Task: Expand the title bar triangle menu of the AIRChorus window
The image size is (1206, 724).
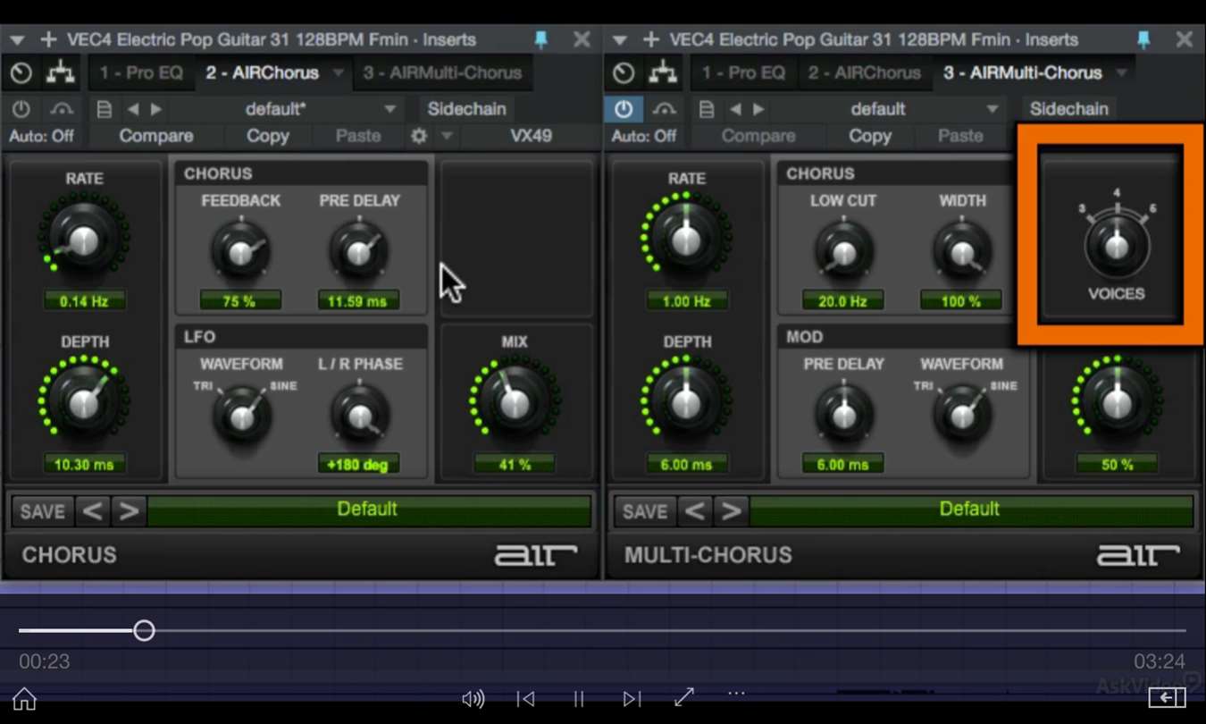Action: [x=18, y=40]
